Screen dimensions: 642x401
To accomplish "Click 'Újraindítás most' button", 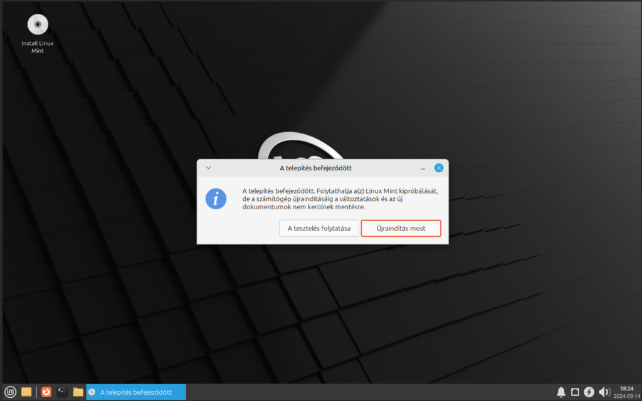I will [401, 228].
